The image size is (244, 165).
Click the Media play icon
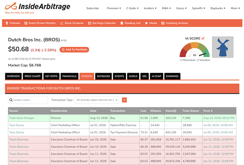pyautogui.click(x=147, y=23)
